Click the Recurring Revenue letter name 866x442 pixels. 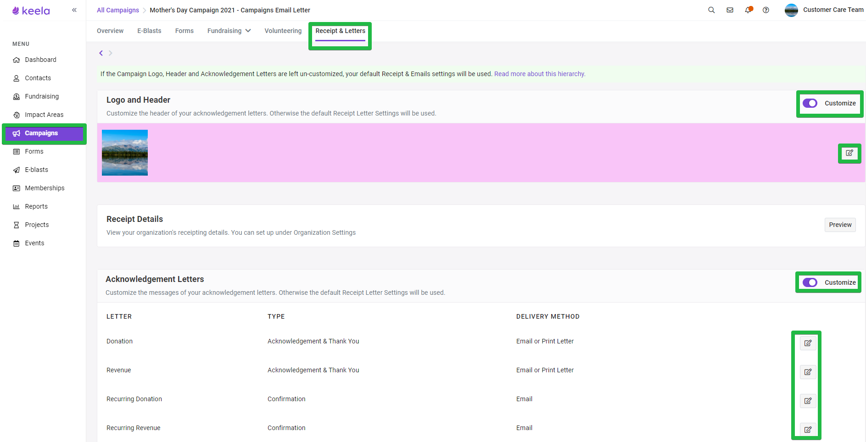(134, 428)
